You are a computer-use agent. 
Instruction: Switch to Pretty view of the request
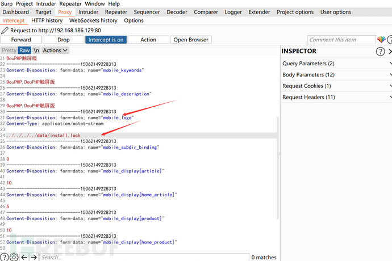(x=9, y=50)
